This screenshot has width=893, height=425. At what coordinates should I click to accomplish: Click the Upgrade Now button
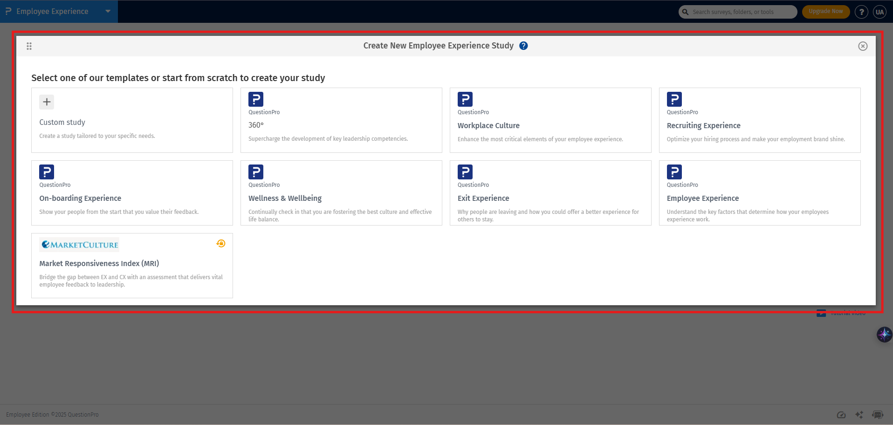pyautogui.click(x=825, y=11)
